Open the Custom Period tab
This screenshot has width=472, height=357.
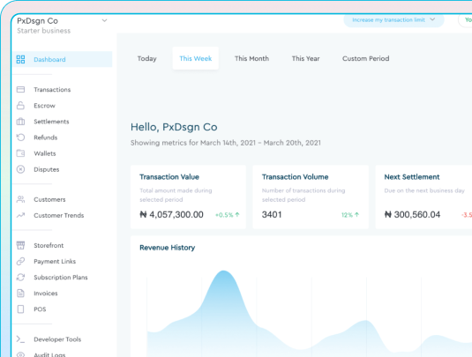tap(365, 58)
